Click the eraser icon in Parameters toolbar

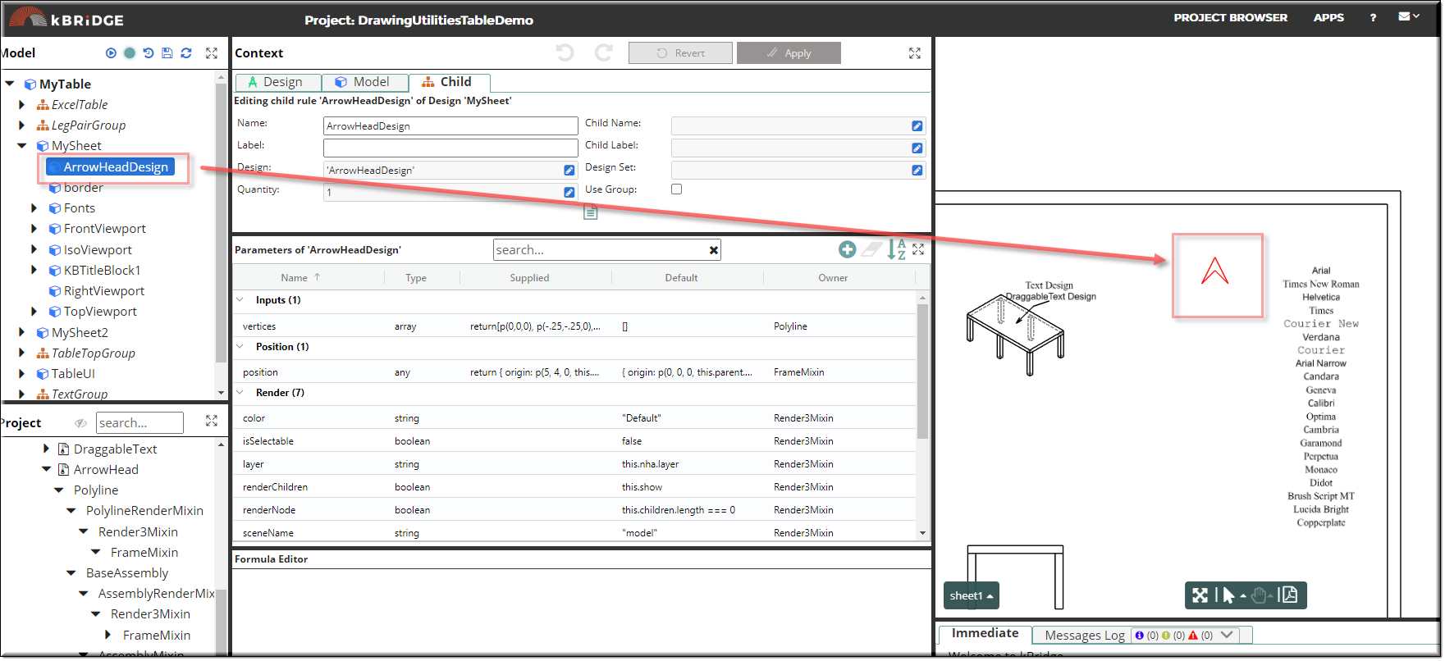871,250
